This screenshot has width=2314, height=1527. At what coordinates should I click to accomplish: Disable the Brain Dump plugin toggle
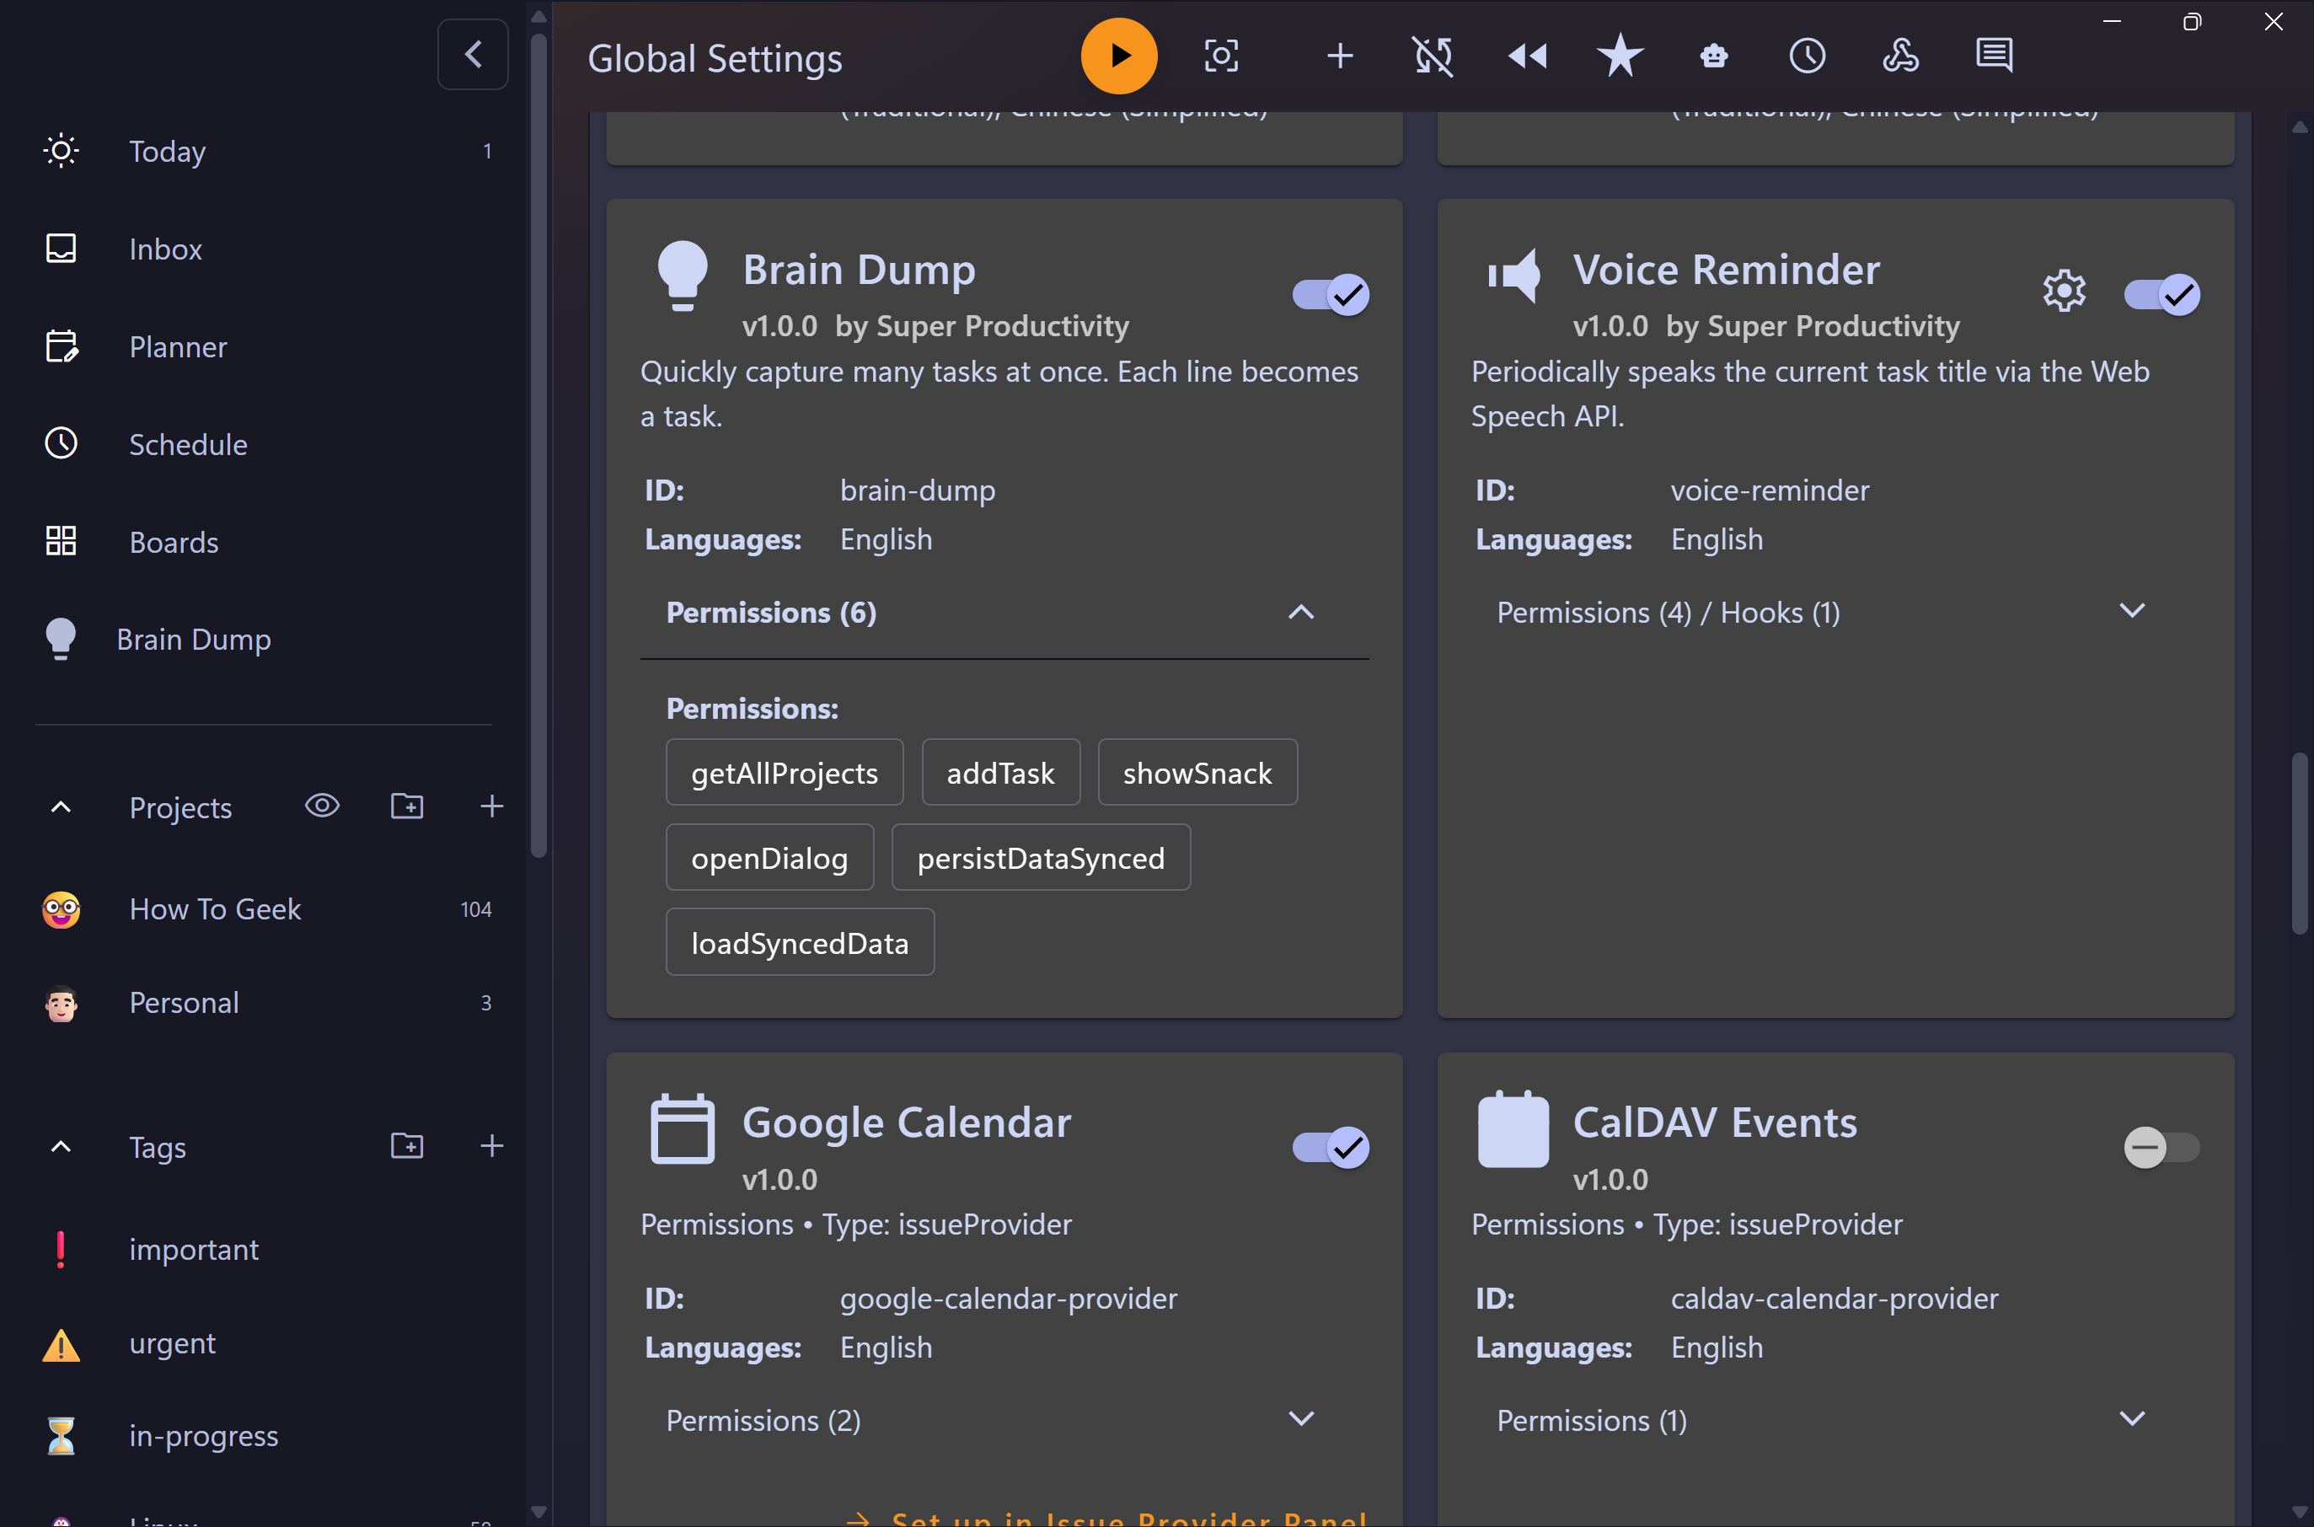point(1331,294)
